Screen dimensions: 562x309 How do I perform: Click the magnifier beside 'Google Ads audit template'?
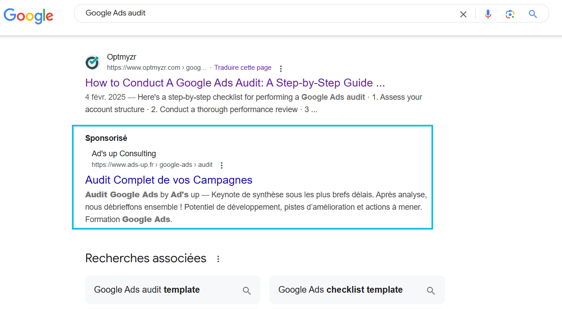click(247, 290)
